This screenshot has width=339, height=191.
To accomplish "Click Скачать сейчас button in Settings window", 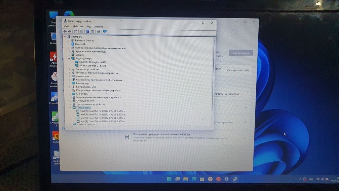I will [241, 53].
